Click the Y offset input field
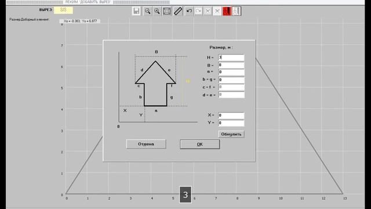The image size is (371, 209). 231,123
